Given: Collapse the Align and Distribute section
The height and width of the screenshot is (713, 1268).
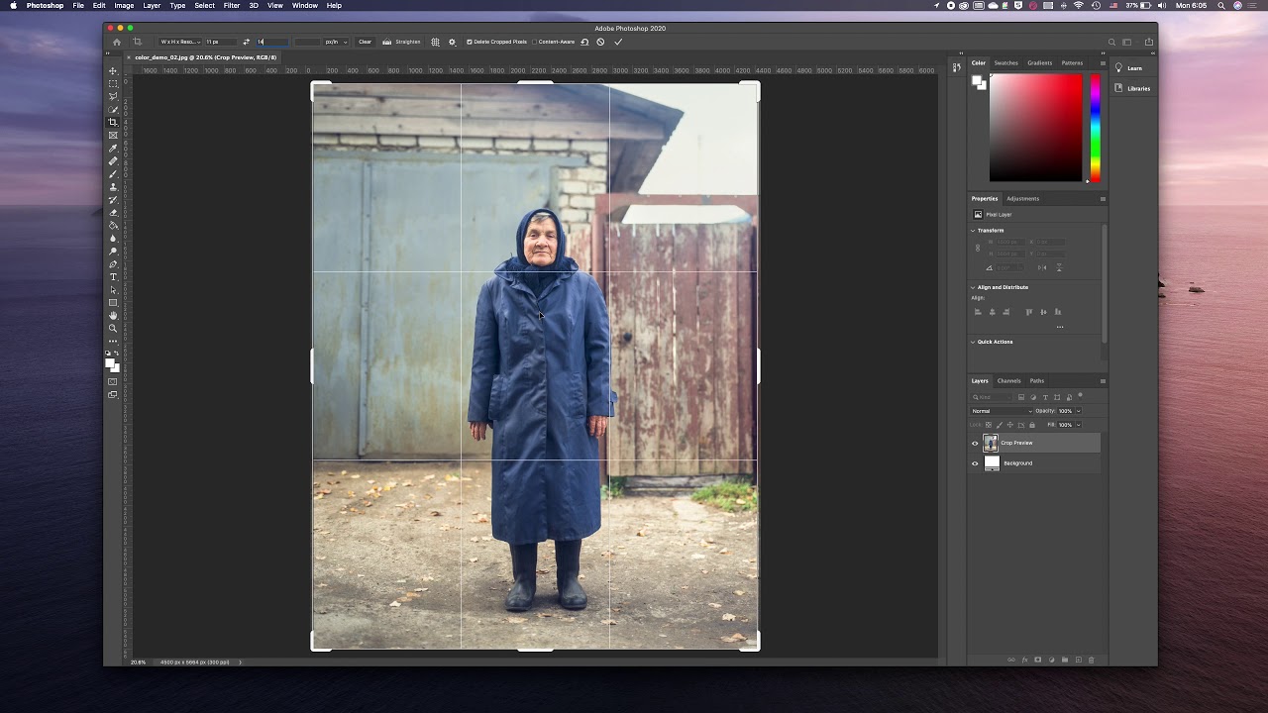Looking at the screenshot, I should 973,287.
